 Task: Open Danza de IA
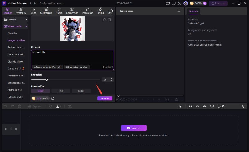click(16, 69)
